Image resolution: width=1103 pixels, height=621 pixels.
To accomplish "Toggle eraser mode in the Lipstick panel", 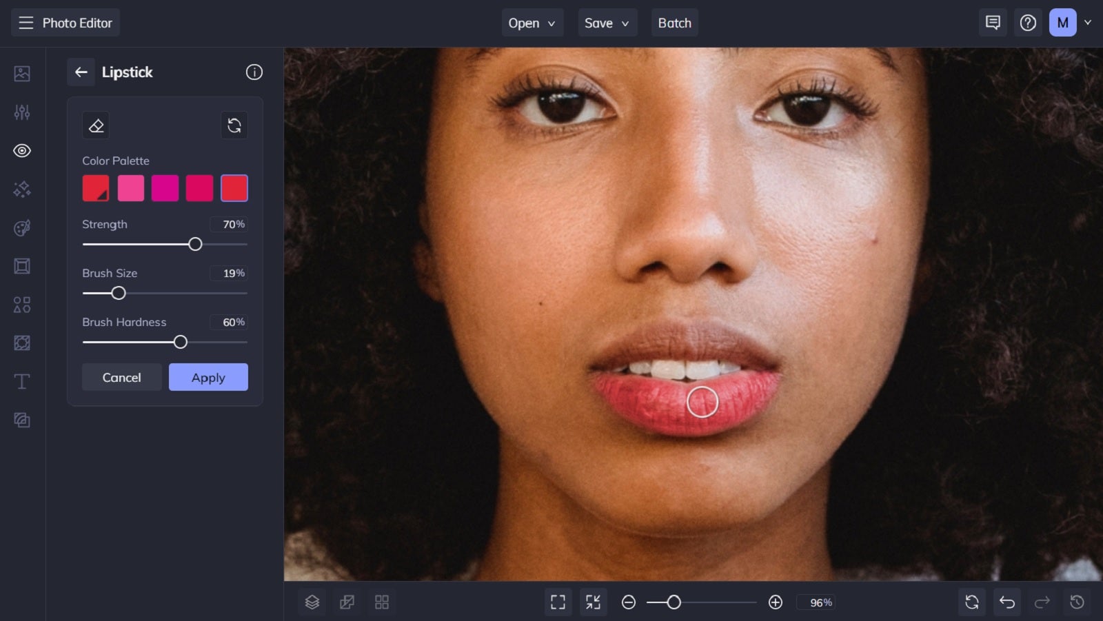I will click(96, 125).
